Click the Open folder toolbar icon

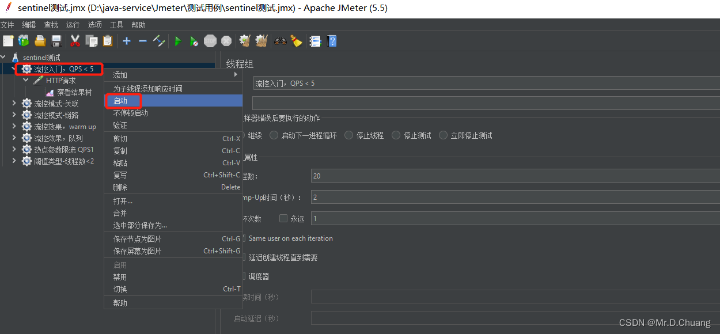pyautogui.click(x=40, y=41)
